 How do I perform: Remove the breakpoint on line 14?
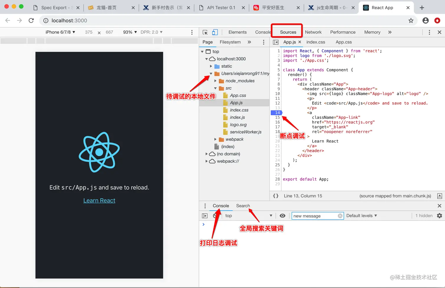[x=277, y=113]
